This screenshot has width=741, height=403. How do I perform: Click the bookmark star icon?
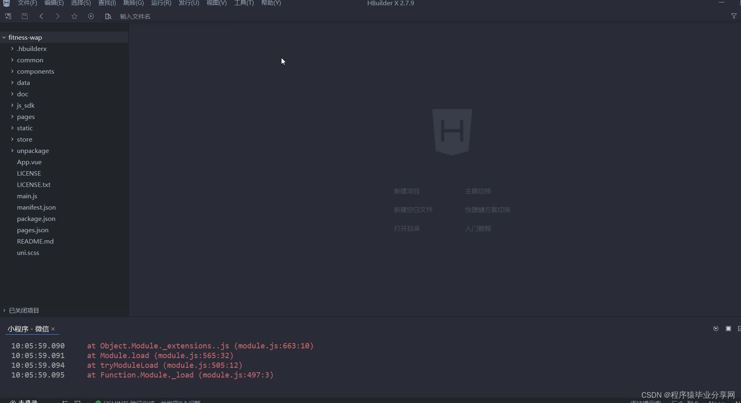tap(74, 16)
